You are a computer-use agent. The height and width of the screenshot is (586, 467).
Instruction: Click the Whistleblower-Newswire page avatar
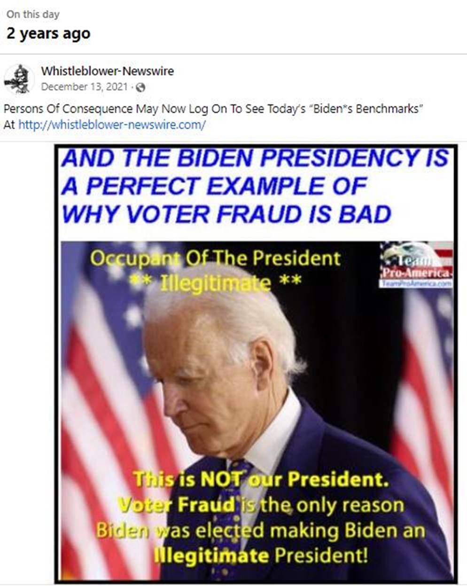coord(17,79)
